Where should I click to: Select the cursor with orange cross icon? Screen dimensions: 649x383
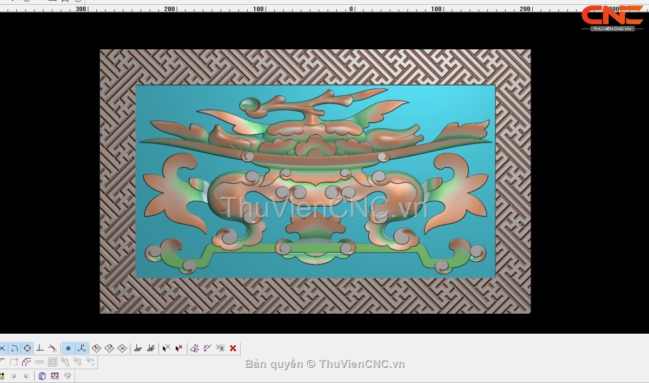click(x=166, y=348)
